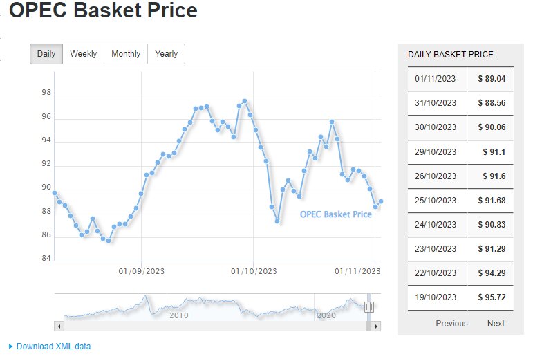Switch to the Monthly view
The height and width of the screenshot is (359, 533).
[126, 54]
